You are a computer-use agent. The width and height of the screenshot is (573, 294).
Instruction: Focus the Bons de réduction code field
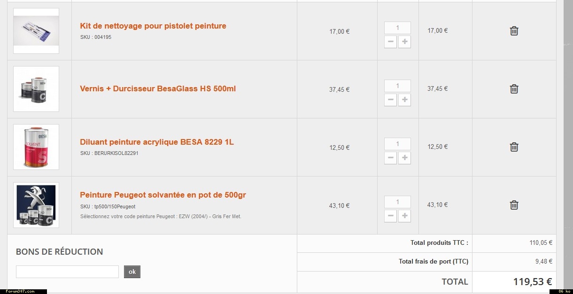[67, 272]
